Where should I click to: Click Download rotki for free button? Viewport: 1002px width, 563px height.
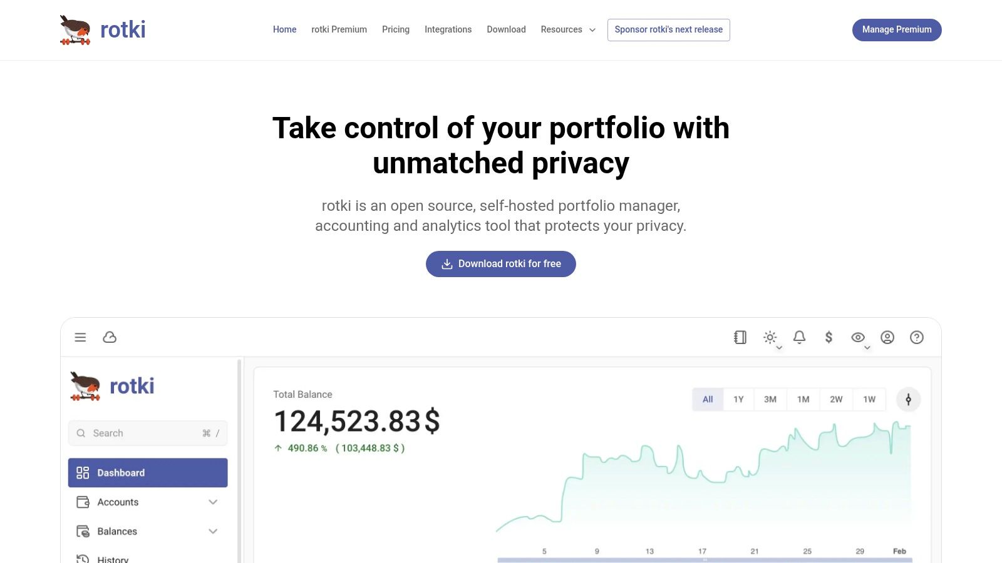click(x=501, y=264)
